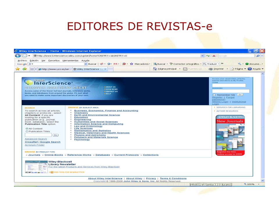Open the Edición menu
Viewport: 279px width, 209px height.
[x=34, y=61]
